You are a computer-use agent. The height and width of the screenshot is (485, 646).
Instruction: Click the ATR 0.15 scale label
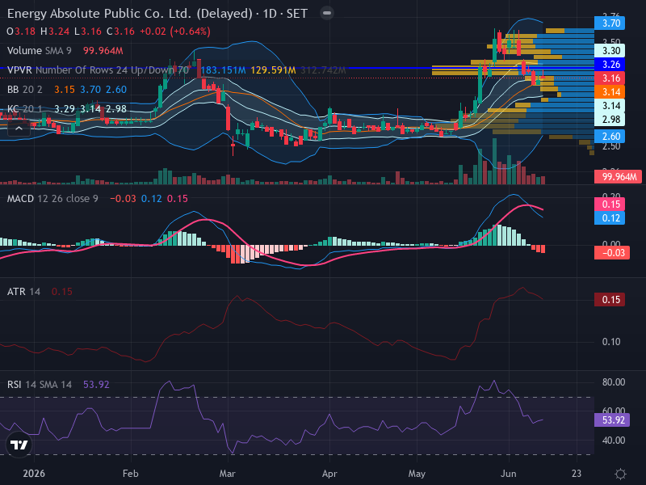(610, 299)
